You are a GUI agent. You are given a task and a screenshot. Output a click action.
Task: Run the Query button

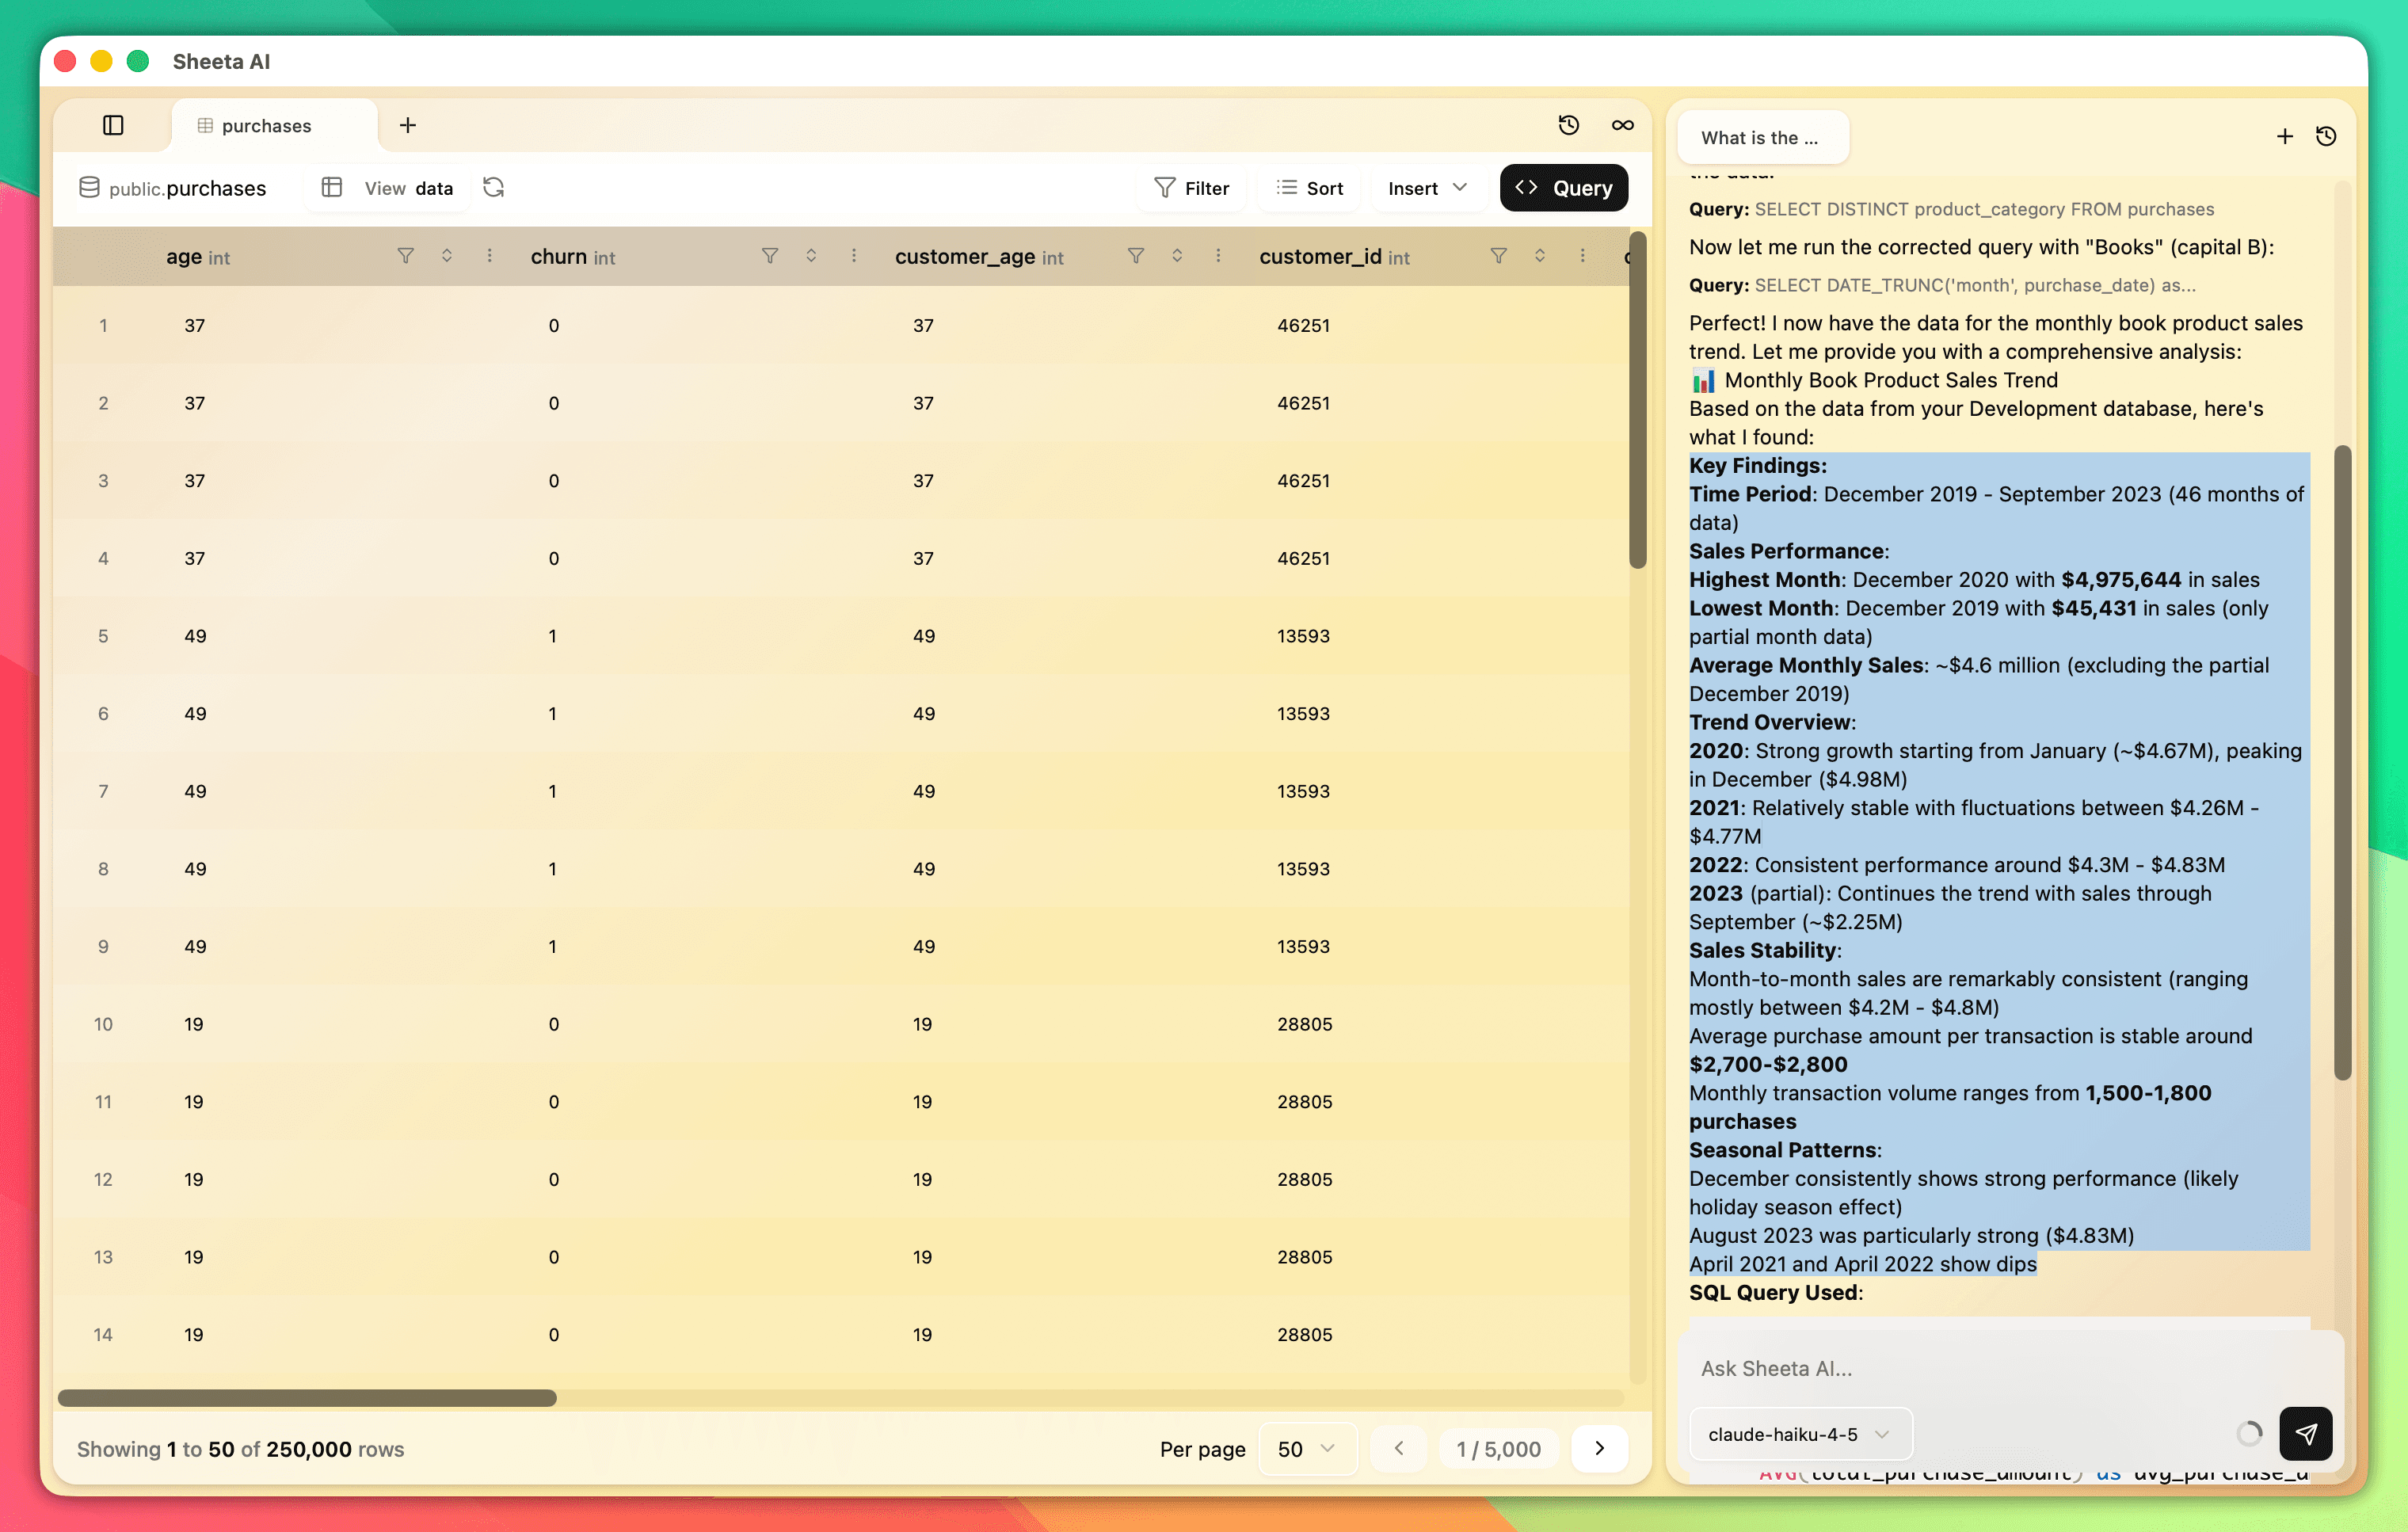click(x=1563, y=187)
